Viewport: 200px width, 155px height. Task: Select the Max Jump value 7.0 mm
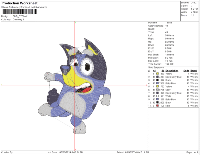coord(169,61)
